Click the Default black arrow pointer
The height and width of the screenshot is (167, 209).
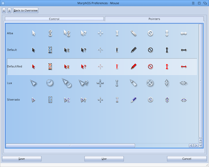coord(34,50)
